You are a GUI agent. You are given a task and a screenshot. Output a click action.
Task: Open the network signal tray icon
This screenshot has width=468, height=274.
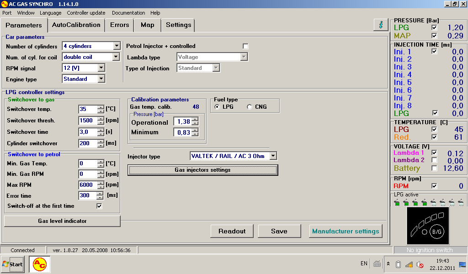(x=409, y=264)
